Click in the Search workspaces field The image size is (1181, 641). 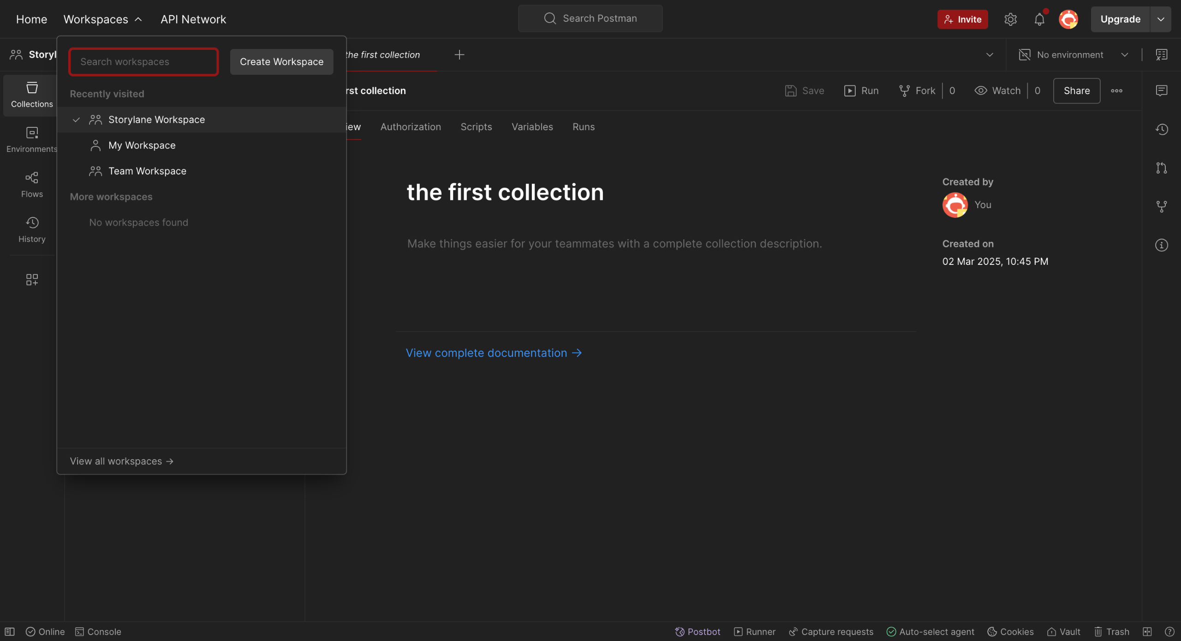point(143,61)
